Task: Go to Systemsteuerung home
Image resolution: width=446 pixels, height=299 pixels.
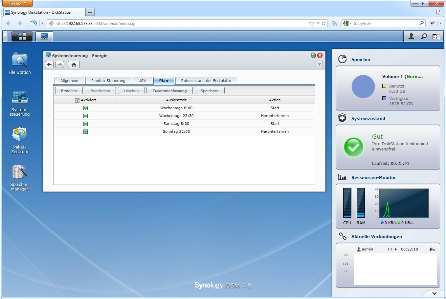Action: pos(74,65)
